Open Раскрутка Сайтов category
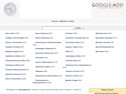The image size is (126, 94). [x=13, y=65]
